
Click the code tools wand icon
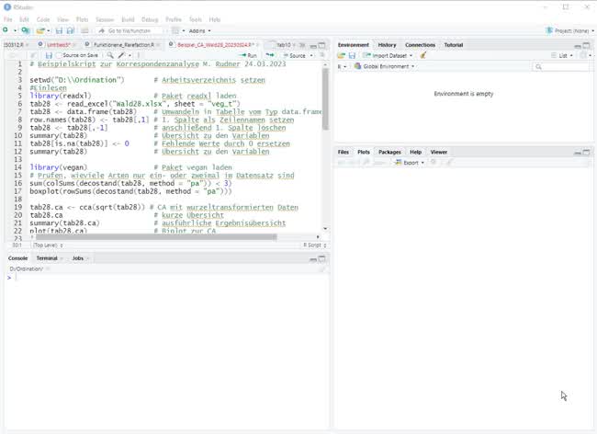(x=121, y=56)
